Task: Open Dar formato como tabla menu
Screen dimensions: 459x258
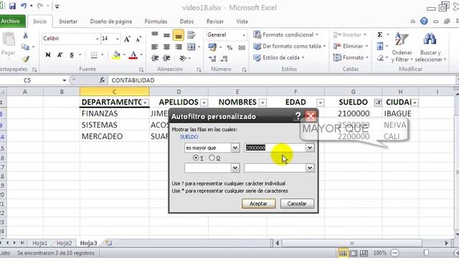Action: pos(290,46)
